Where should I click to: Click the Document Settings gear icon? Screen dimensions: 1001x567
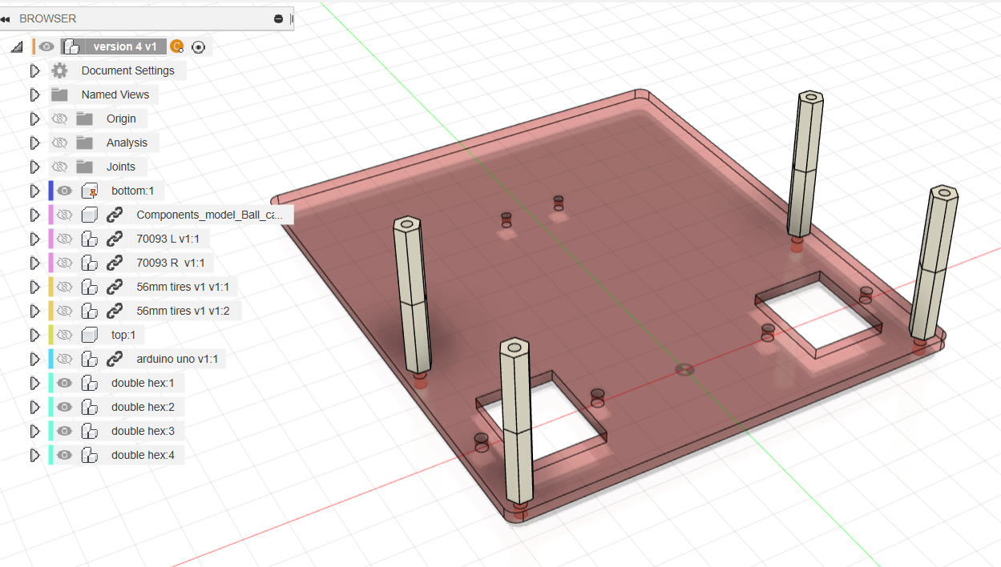pos(59,70)
